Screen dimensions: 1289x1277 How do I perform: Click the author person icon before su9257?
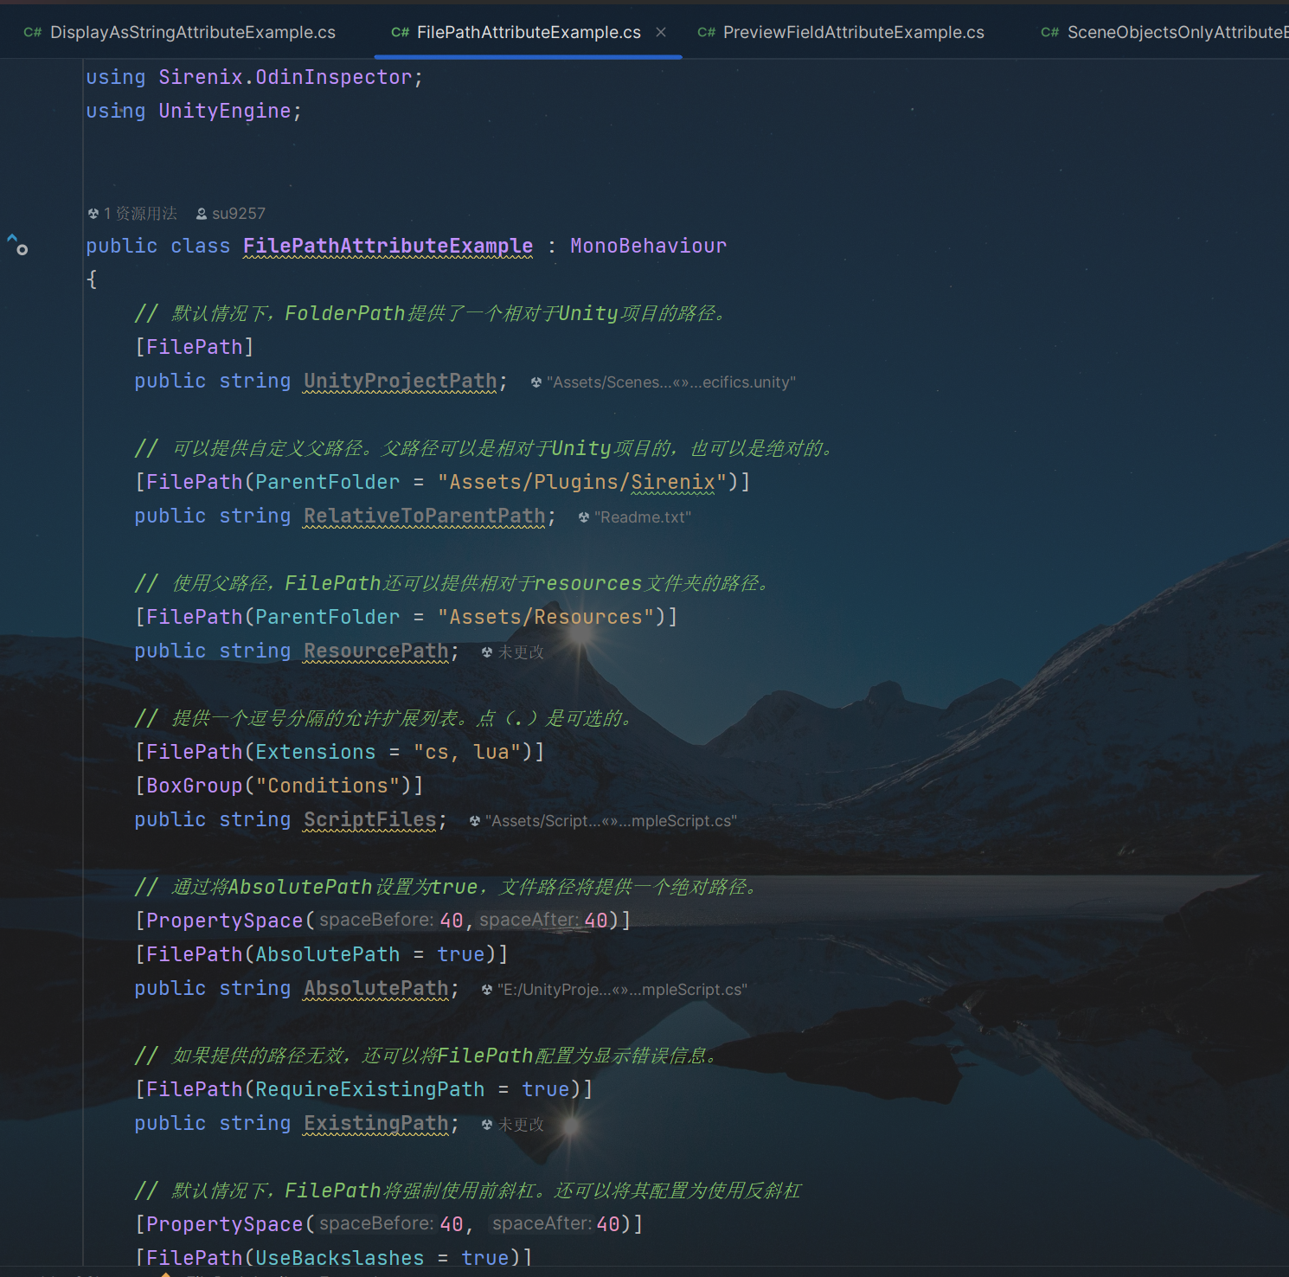click(x=202, y=214)
